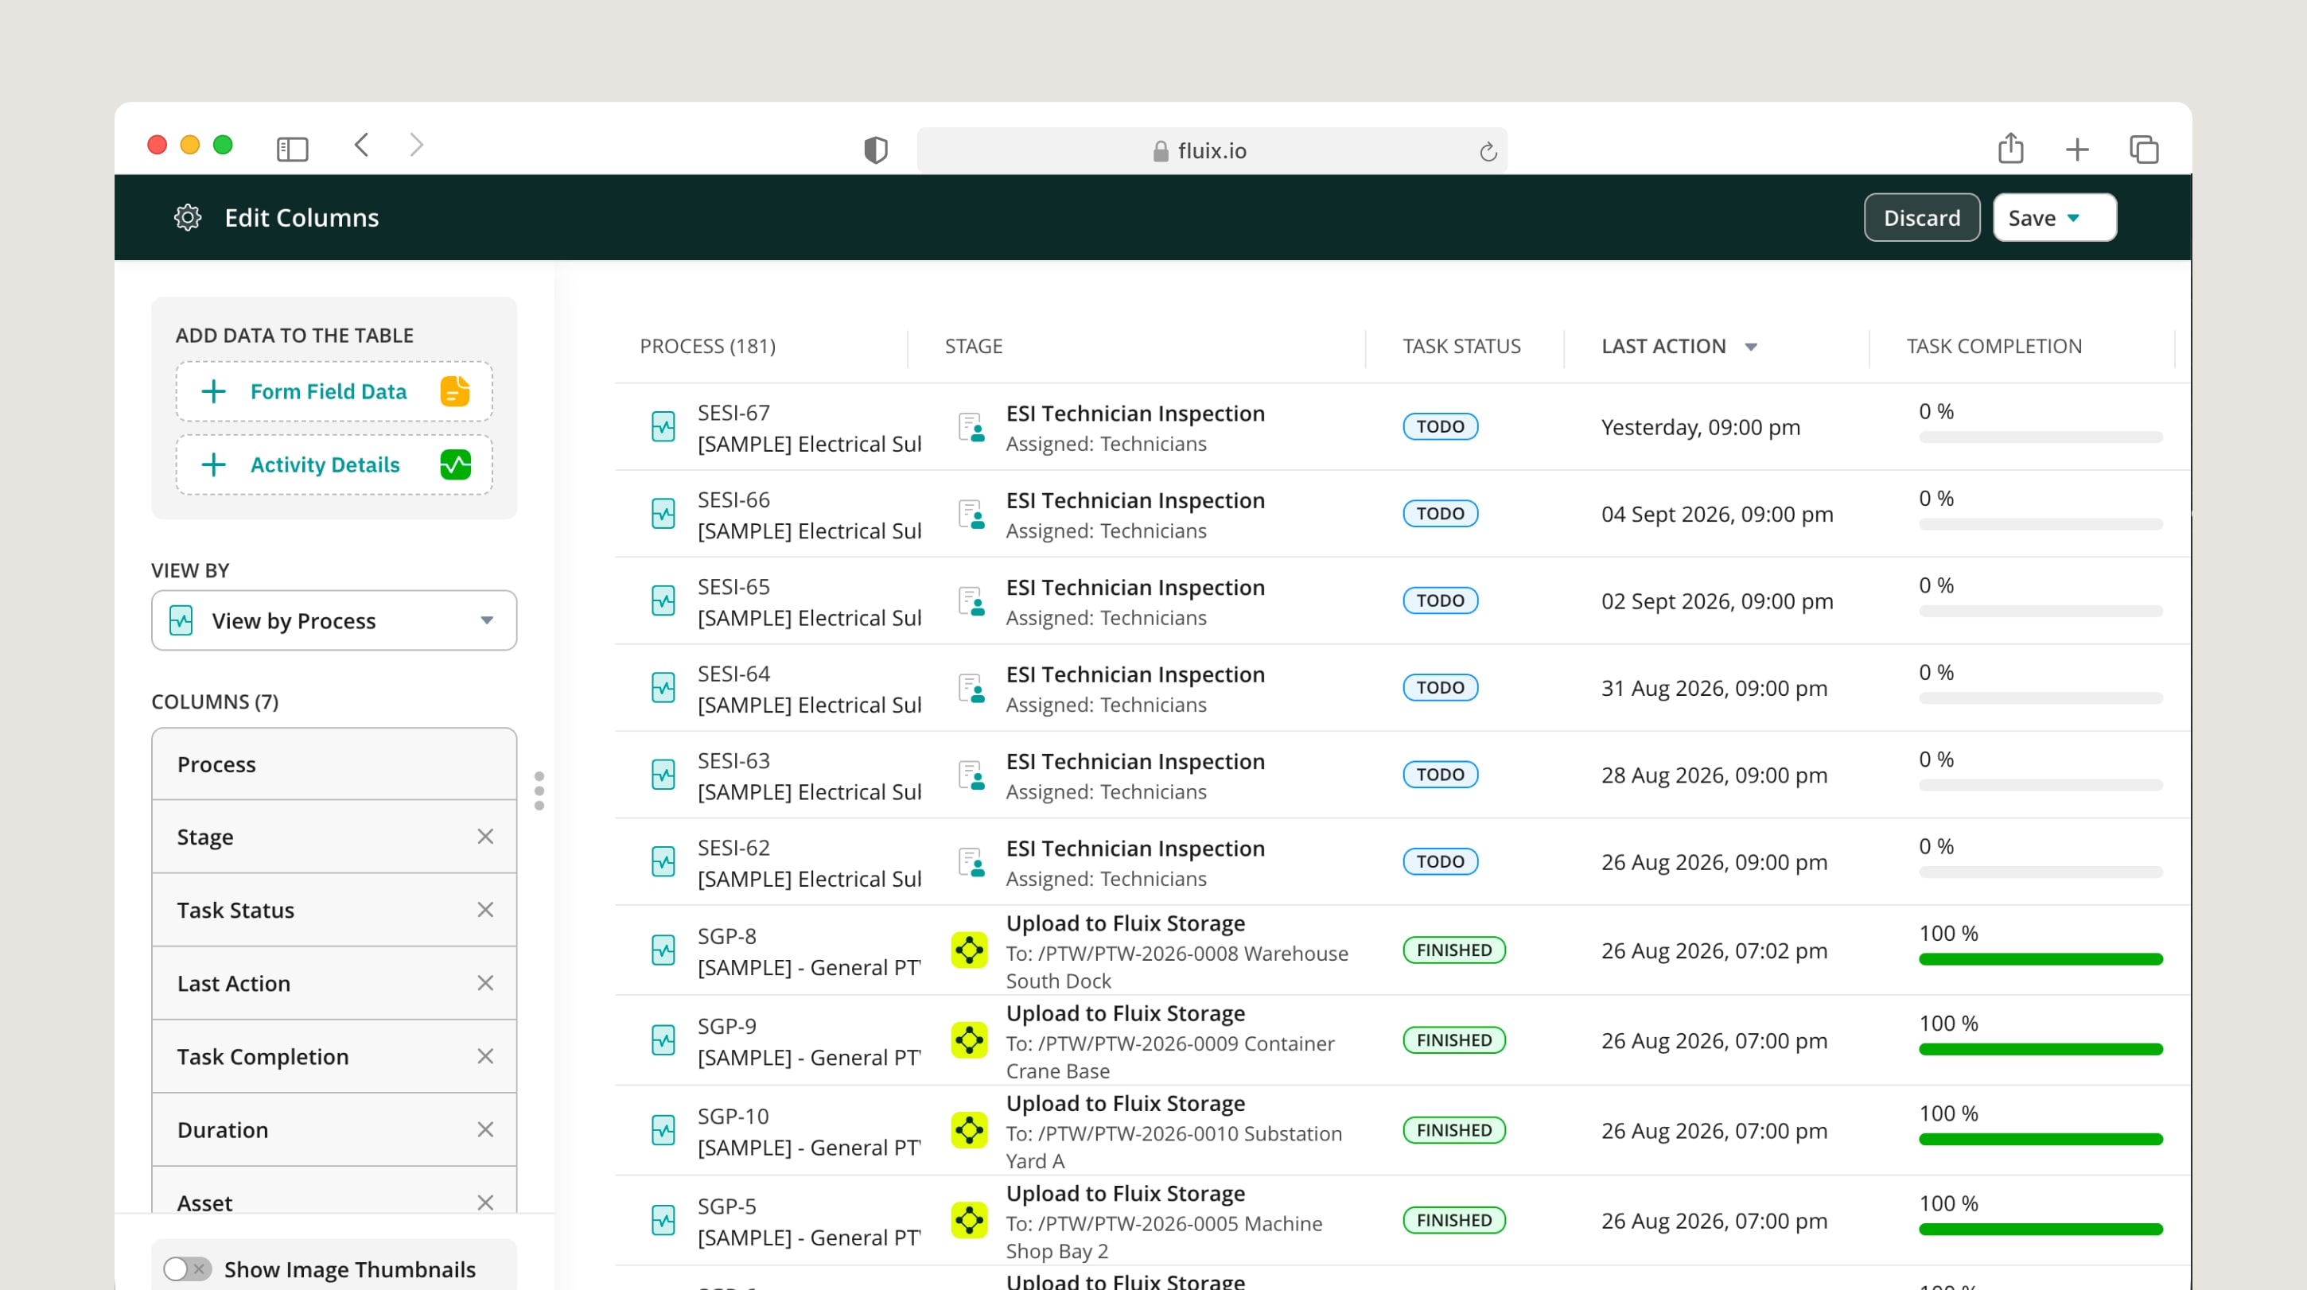Click the assigned-user stage icon in SESI-63 row
The image size is (2307, 1290).
point(971,775)
